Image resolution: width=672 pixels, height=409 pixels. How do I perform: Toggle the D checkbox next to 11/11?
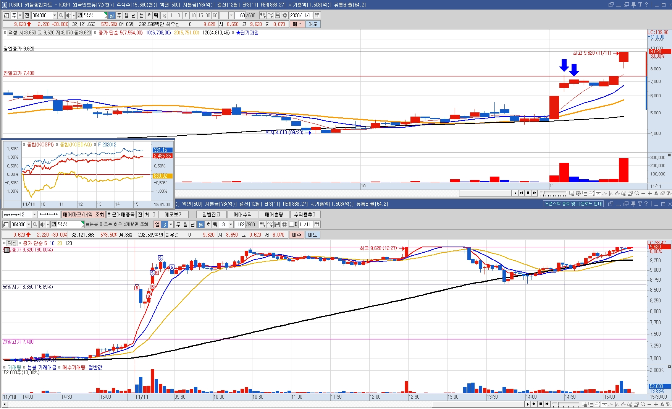point(292,224)
